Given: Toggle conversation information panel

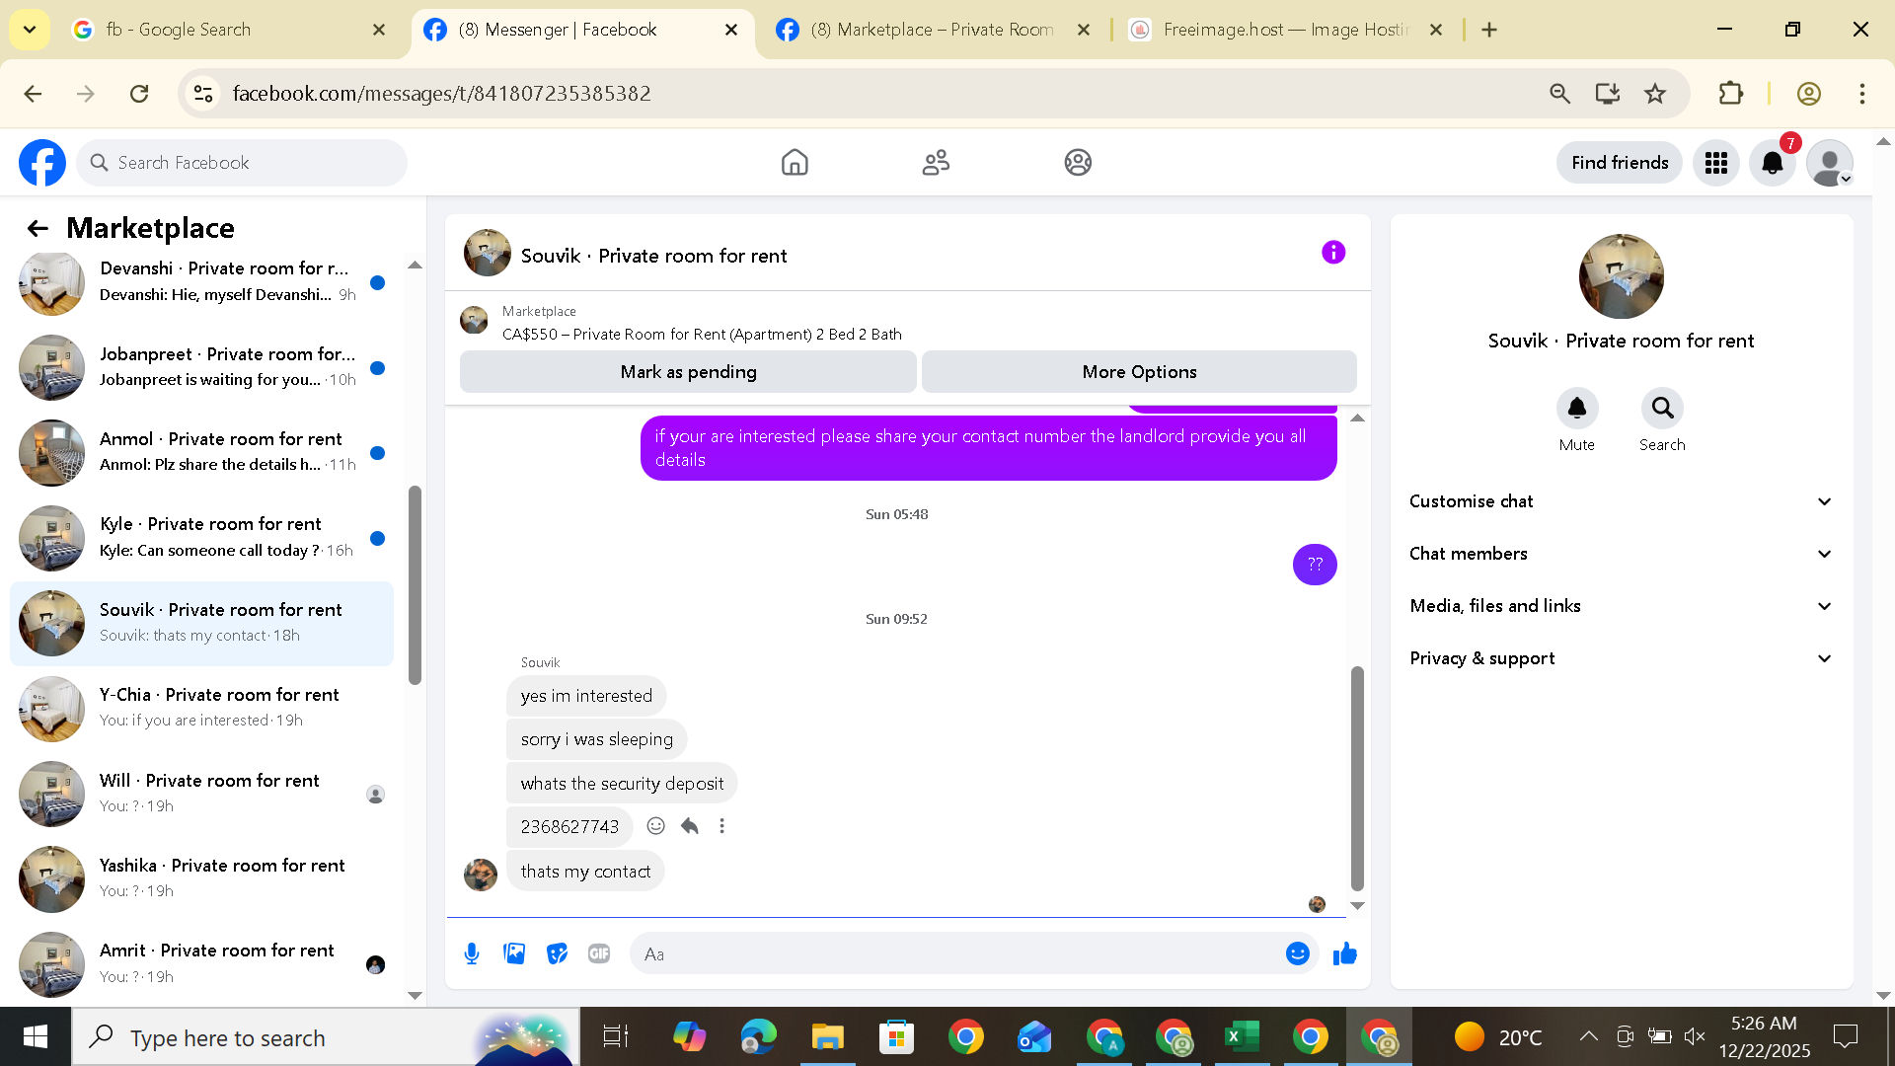Looking at the screenshot, I should [1332, 253].
